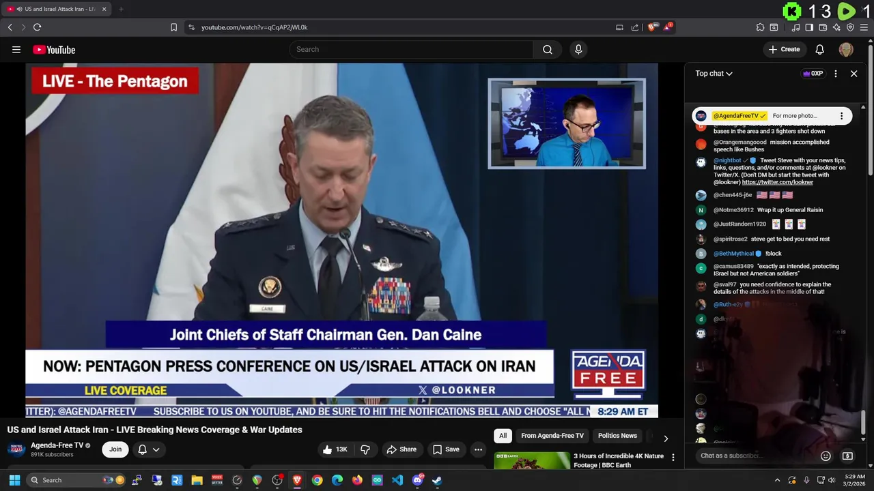Click the Windows taskbar Search box
Viewport: 874px width, 491px height.
(76, 480)
